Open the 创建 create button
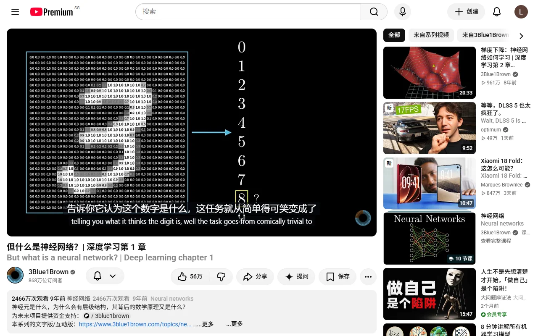Screen dimensions: 538x336 click(466, 12)
